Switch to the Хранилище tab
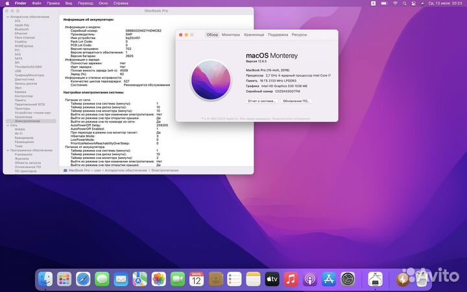The height and width of the screenshot is (292, 467). 254,34
